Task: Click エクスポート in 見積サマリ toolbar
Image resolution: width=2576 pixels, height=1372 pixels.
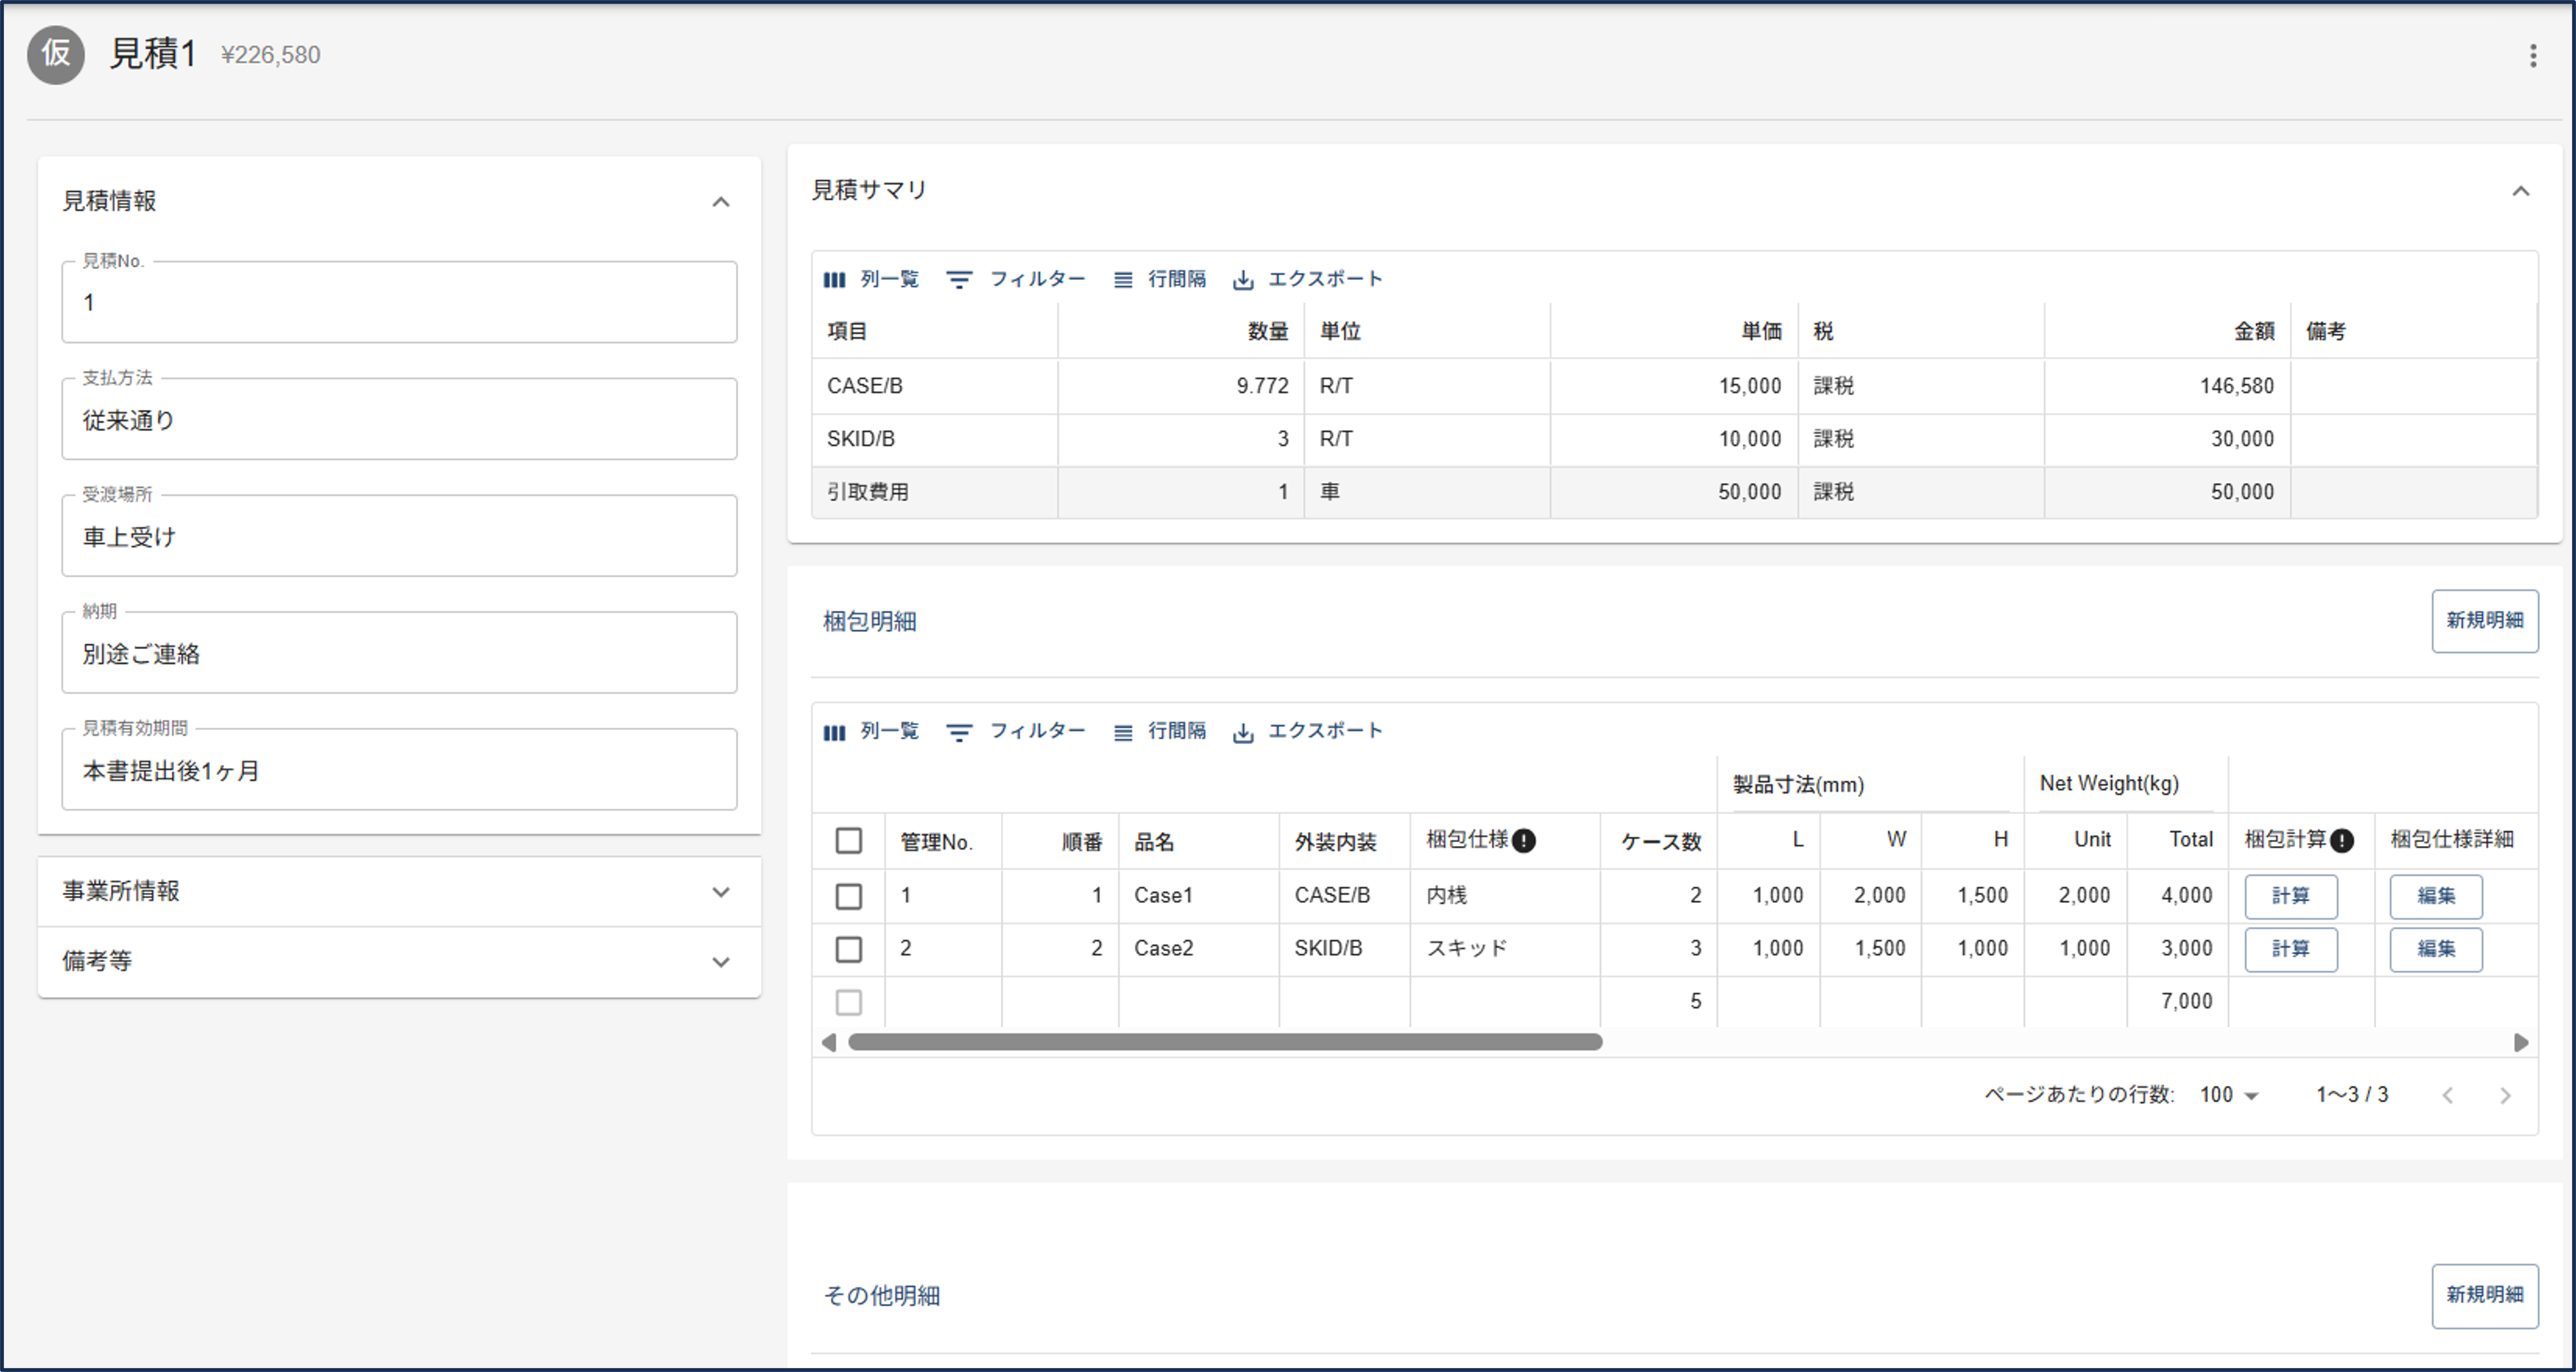Action: pos(1307,279)
